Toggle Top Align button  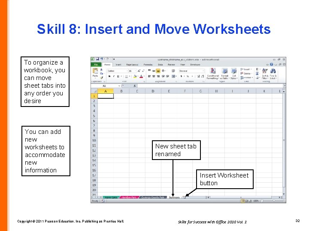pyautogui.click(x=149, y=71)
